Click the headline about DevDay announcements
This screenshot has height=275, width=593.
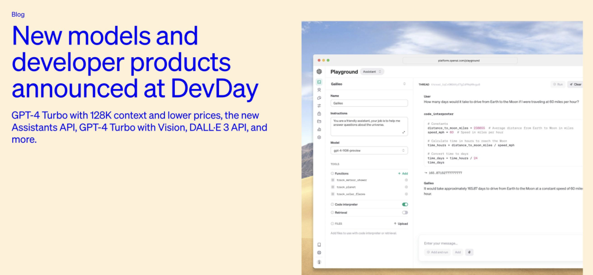(135, 62)
